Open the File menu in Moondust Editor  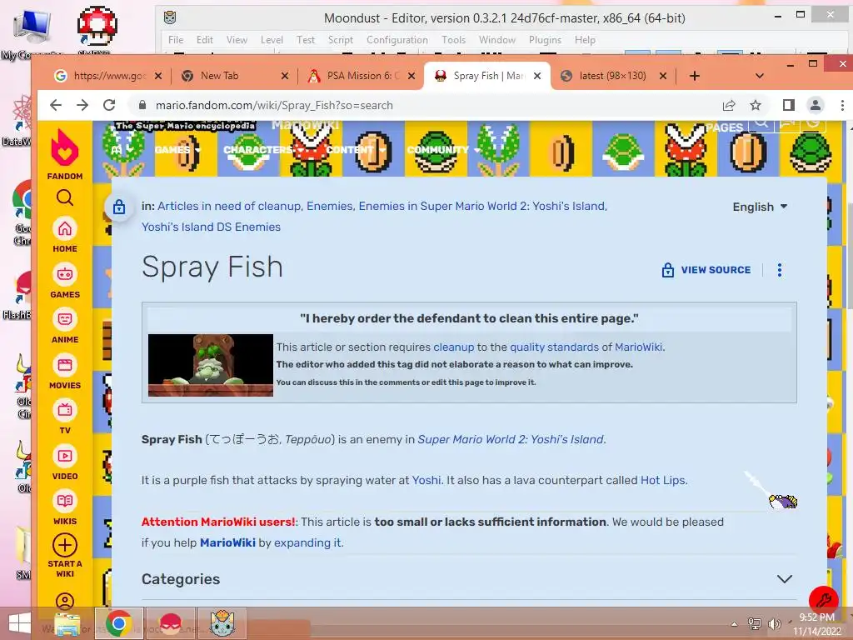[176, 40]
